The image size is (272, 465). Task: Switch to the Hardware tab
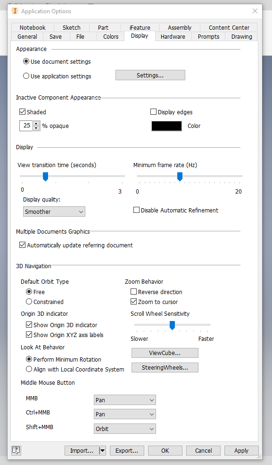(173, 36)
